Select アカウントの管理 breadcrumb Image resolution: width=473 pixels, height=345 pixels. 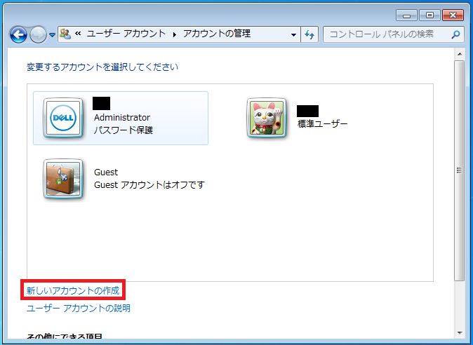(x=217, y=34)
